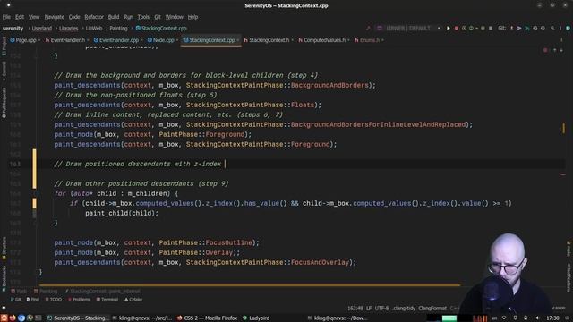Image resolution: width=573 pixels, height=322 pixels.
Task: Open the Terminal tool window button
Action: (x=107, y=300)
